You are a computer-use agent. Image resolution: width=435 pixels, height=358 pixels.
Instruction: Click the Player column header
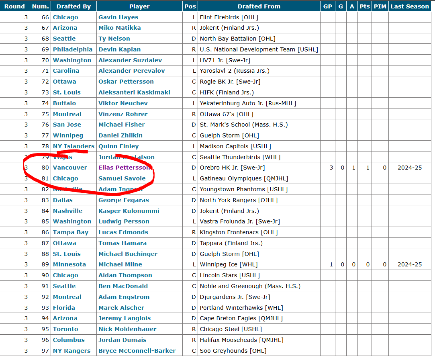[139, 6]
